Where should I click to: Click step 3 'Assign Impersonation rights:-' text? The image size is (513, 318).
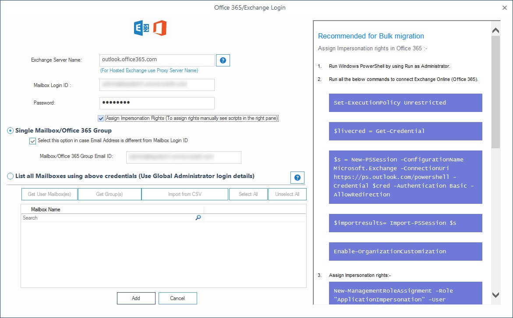(360, 275)
